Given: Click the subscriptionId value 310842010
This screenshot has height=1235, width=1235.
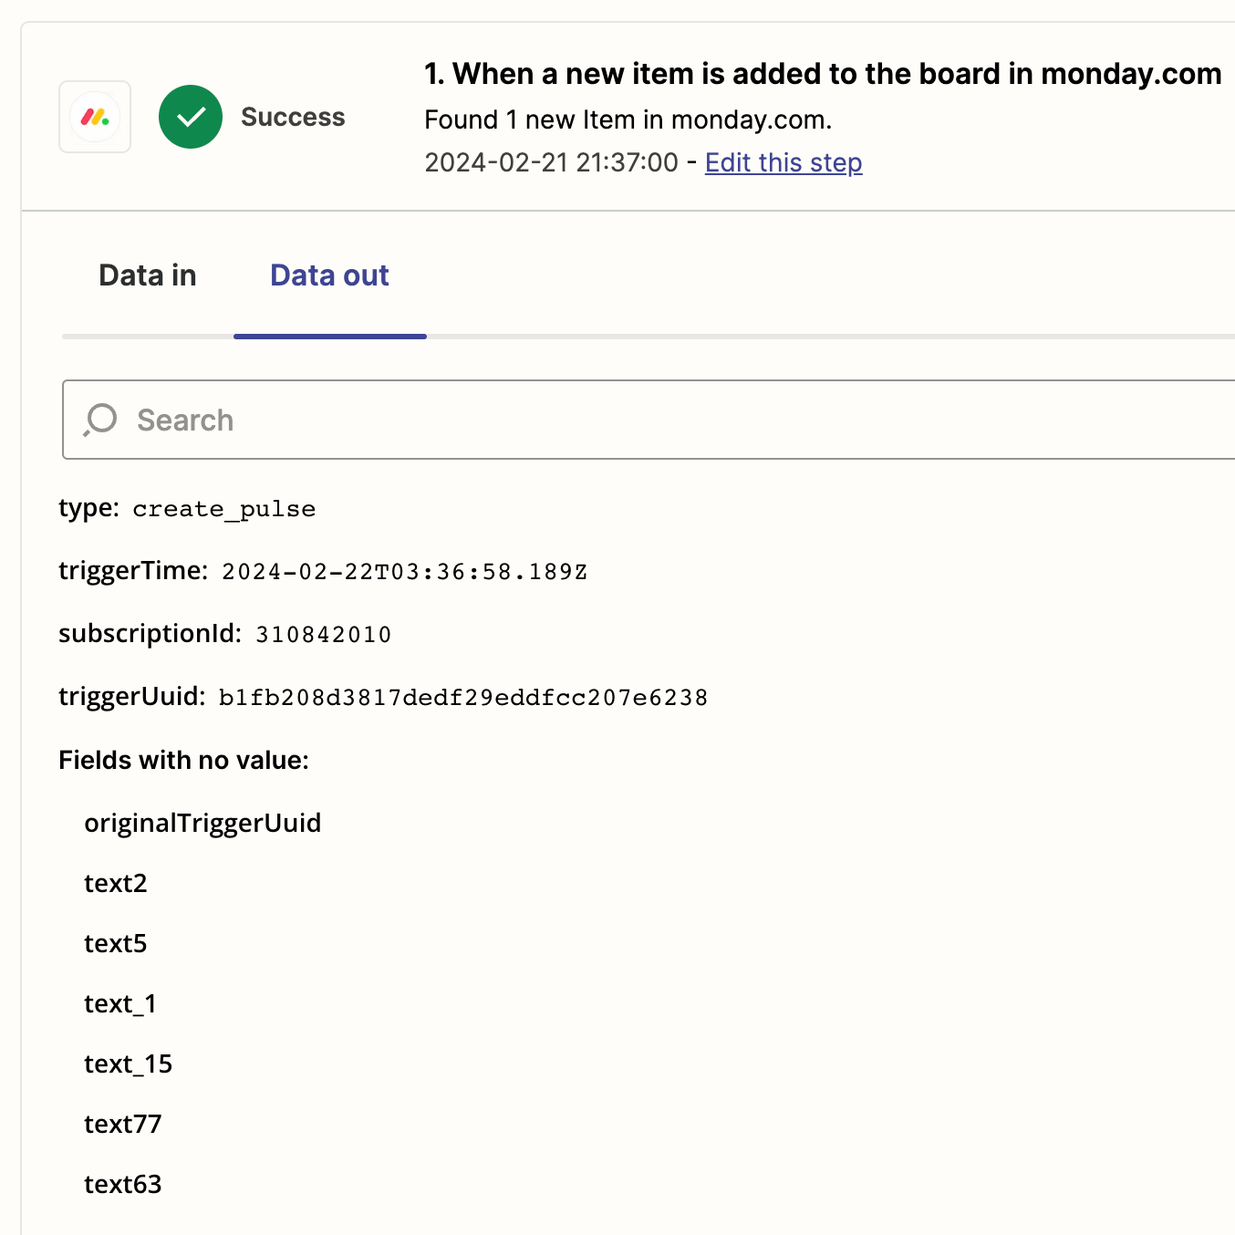Looking at the screenshot, I should 324,635.
